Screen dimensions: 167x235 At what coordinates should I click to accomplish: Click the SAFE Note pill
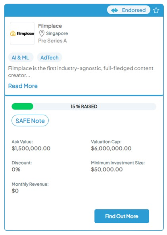pyautogui.click(x=30, y=121)
